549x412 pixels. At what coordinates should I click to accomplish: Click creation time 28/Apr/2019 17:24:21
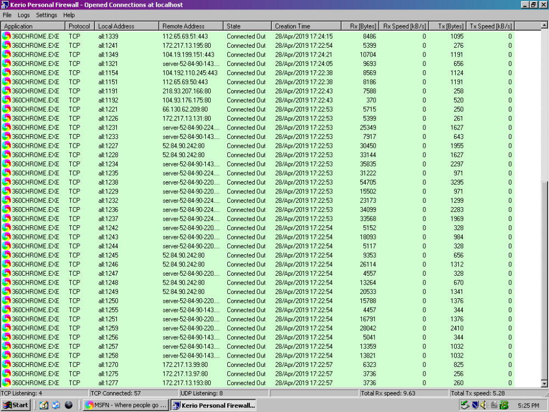[304, 54]
